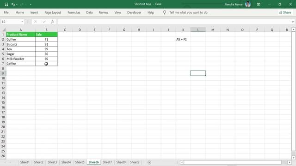Switch to the Insert ribbon tab
This screenshot has width=296, height=166.
pos(34,12)
